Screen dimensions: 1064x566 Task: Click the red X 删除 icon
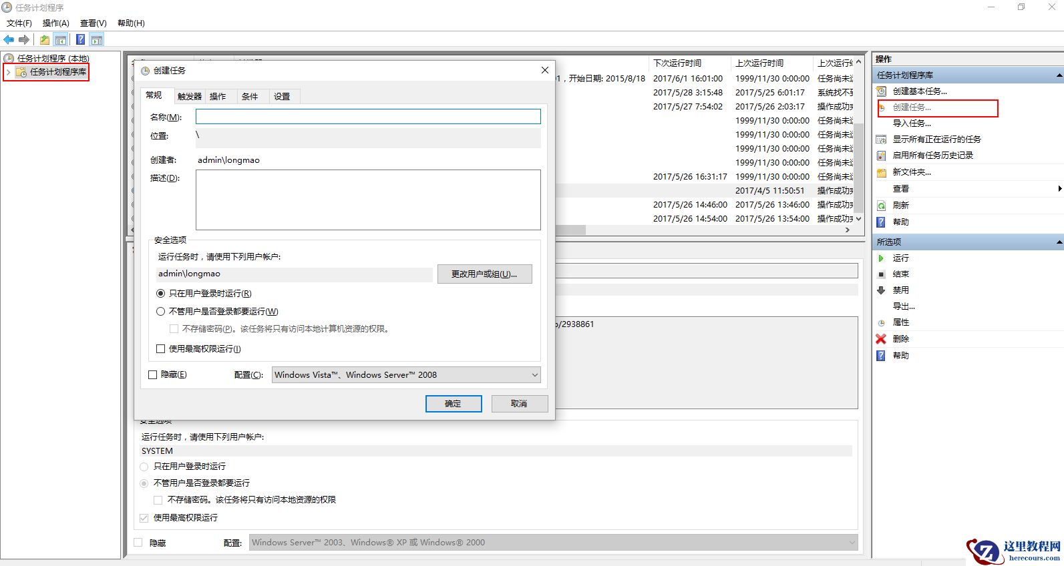[882, 338]
